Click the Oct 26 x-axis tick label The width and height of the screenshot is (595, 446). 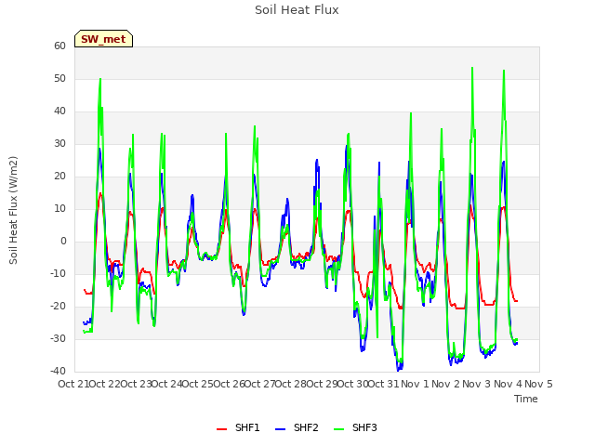coord(229,384)
